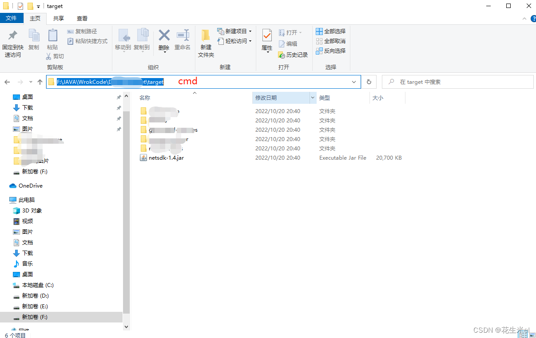The height and width of the screenshot is (338, 536).
Task: Open the 打开 dropdown in ribbon
Action: coord(290,33)
